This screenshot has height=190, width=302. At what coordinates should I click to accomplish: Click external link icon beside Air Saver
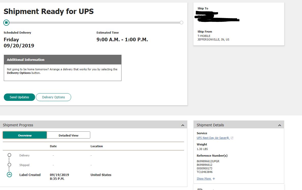pos(232,138)
